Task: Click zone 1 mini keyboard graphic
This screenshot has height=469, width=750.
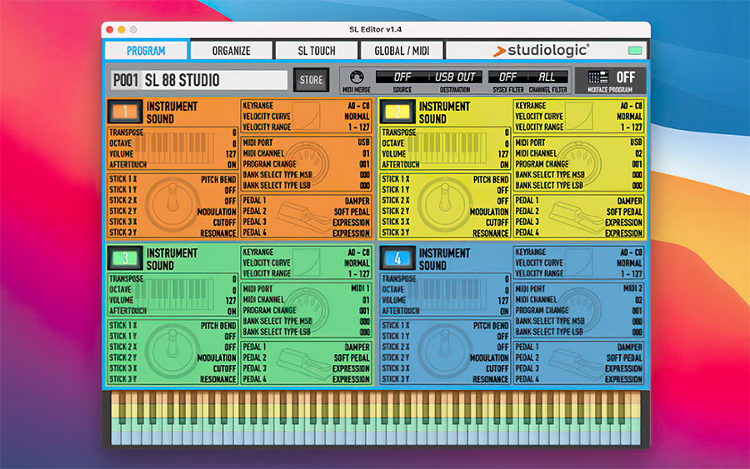Action: click(175, 148)
